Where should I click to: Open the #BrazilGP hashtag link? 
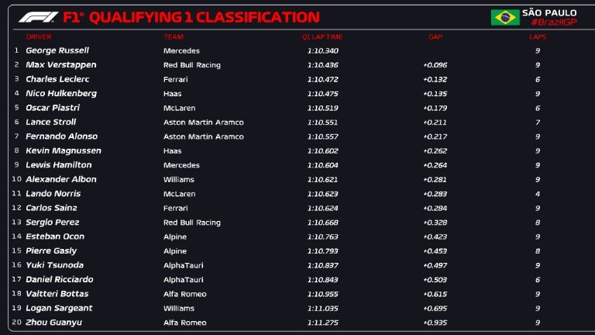pyautogui.click(x=549, y=22)
